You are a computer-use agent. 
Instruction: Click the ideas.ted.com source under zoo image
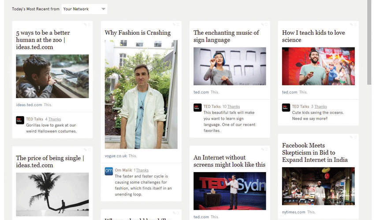29,105
